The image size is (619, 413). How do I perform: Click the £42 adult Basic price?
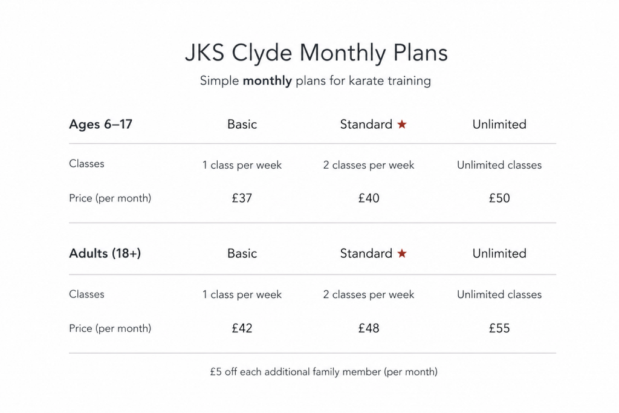(242, 328)
